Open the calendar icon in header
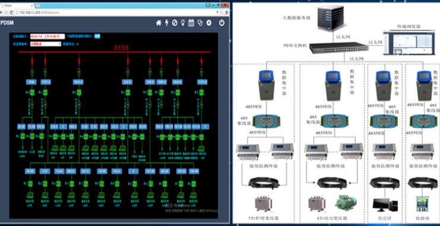Screen dimensions: 440x226 [x=191, y=23]
